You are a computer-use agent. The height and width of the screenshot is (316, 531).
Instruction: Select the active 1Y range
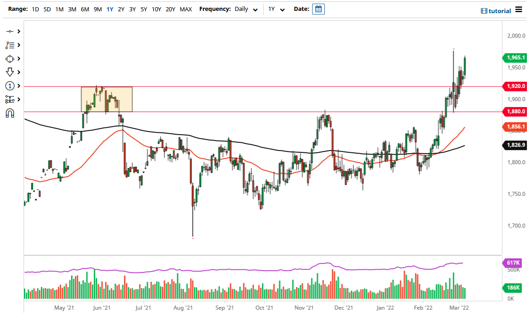point(110,9)
